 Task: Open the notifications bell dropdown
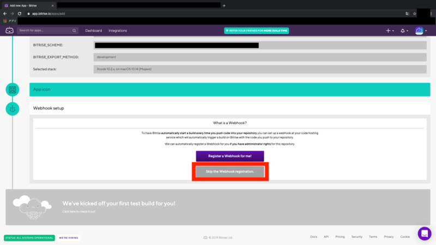[x=404, y=30]
